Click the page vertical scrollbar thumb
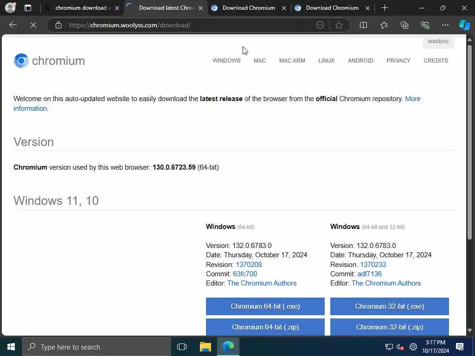Image resolution: width=475 pixels, height=356 pixels. 469,142
